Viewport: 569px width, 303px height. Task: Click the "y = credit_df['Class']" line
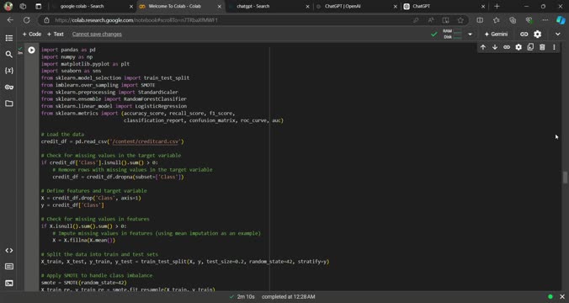pyautogui.click(x=72, y=205)
